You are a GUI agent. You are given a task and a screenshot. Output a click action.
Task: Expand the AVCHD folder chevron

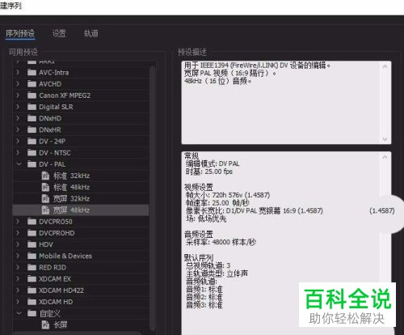(x=18, y=84)
